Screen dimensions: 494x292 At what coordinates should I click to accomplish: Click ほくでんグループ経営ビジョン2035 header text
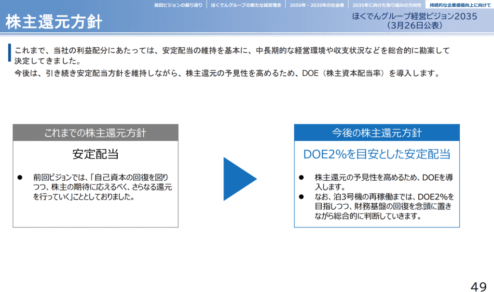point(414,16)
